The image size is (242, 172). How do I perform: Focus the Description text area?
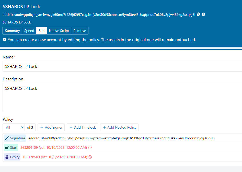tap(122, 97)
